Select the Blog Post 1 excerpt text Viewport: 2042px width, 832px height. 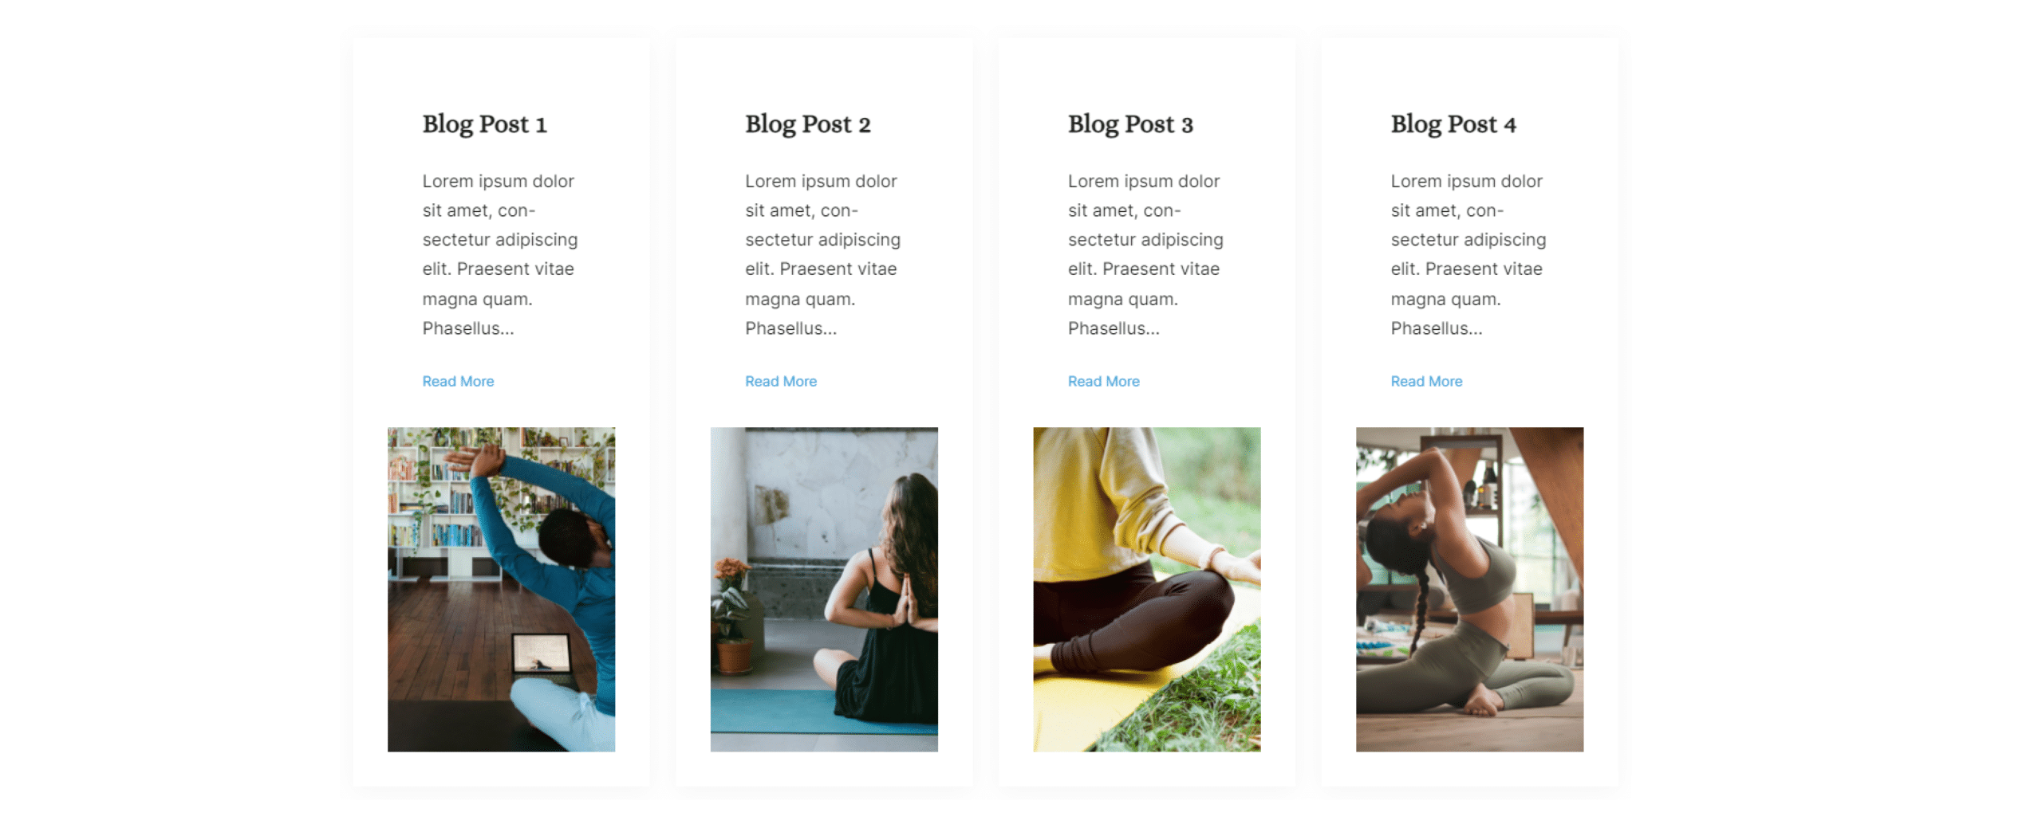point(500,254)
